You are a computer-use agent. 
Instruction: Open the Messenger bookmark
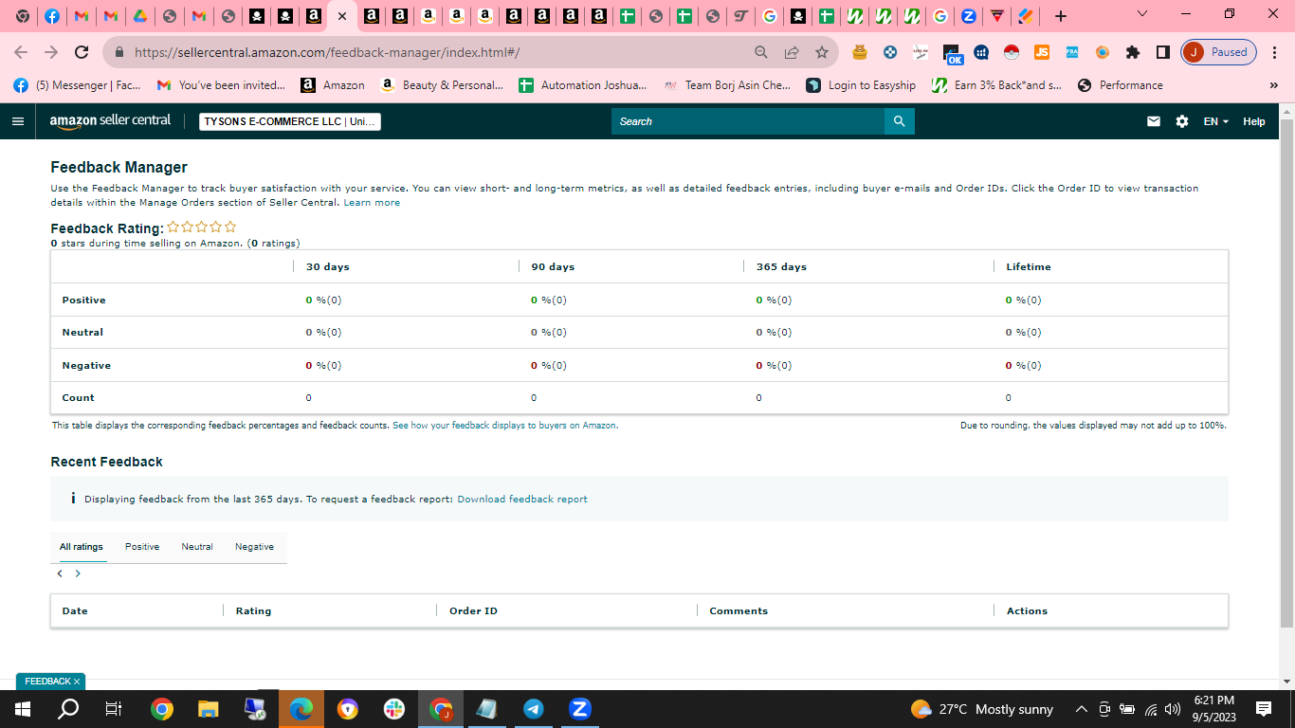point(78,85)
